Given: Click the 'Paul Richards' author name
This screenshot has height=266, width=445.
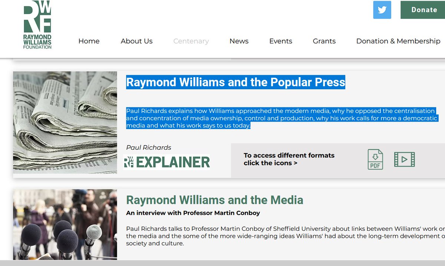Looking at the screenshot, I should point(149,147).
